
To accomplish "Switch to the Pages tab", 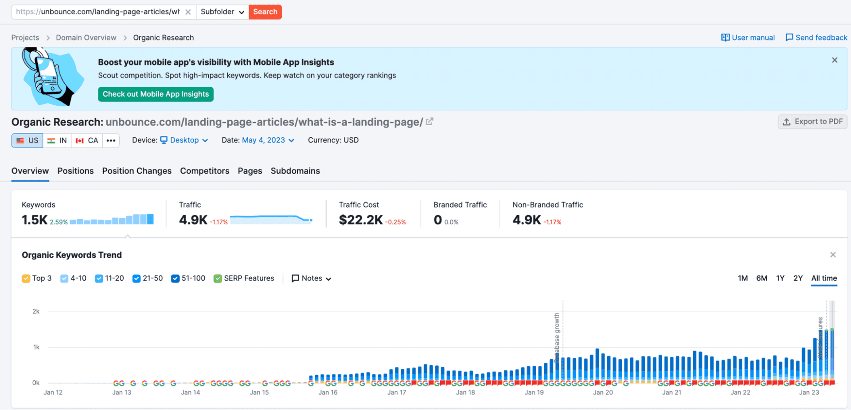I will coord(250,171).
